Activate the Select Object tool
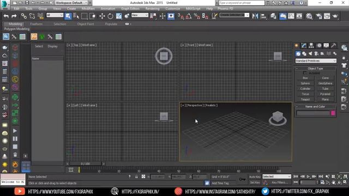 click(x=68, y=16)
